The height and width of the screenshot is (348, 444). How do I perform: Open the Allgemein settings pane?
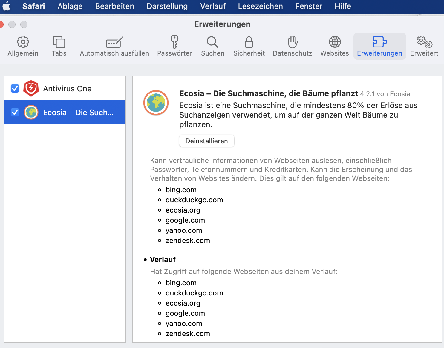[23, 46]
